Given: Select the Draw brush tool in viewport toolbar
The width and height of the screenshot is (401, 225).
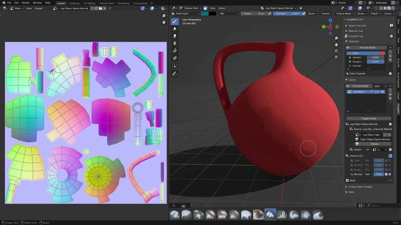Looking at the screenshot, I should pyautogui.click(x=175, y=21).
